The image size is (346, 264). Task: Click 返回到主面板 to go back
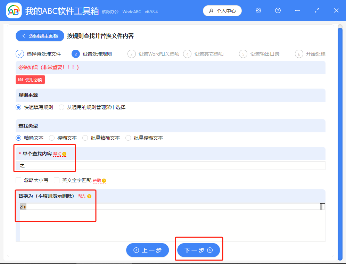click(40, 36)
